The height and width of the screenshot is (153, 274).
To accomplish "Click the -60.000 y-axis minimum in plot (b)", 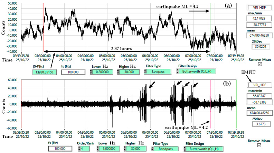I will click(x=12, y=128).
